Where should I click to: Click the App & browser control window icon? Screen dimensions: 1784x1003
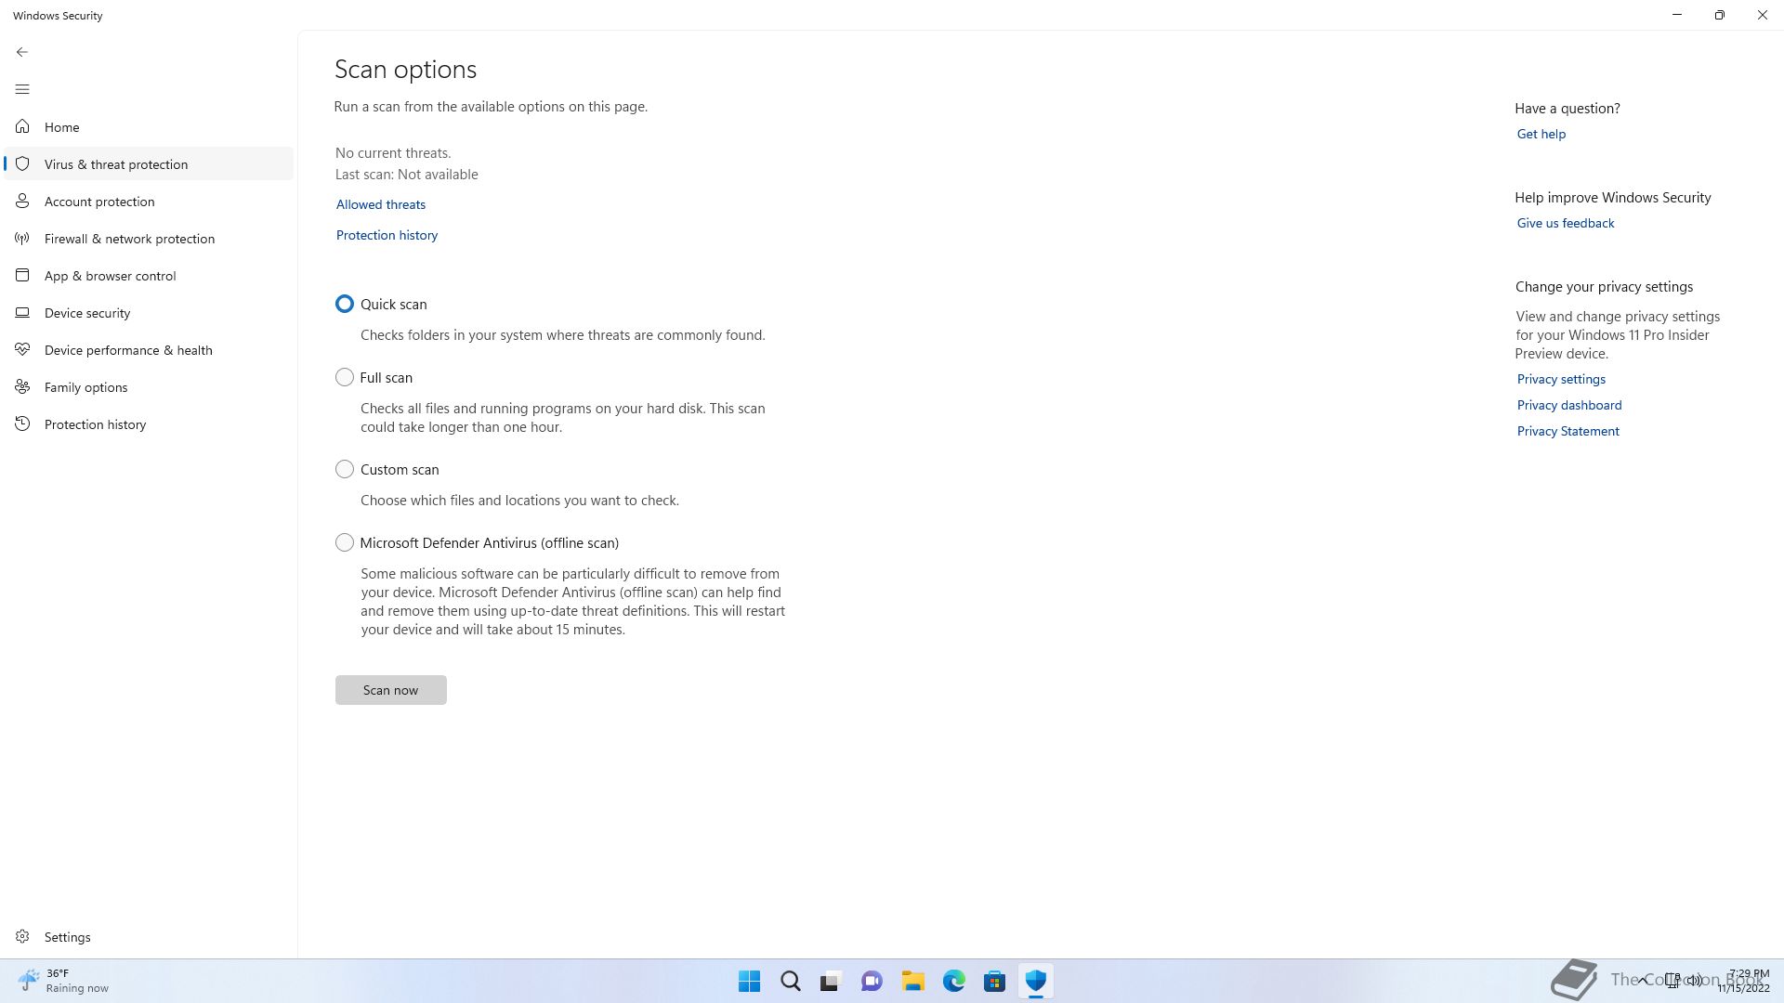[x=22, y=275]
